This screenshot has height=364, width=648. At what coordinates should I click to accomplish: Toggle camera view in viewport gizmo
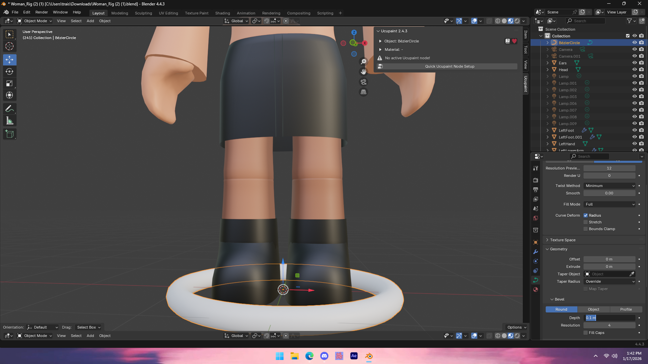[x=363, y=82]
